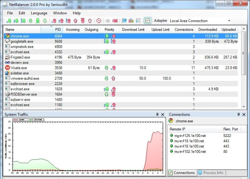The height and width of the screenshot is (179, 250).
Task: Sort by the Uploaded column header
Action: pyautogui.click(x=228, y=30)
